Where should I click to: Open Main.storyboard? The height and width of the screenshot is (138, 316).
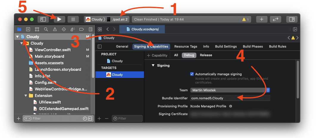pyautogui.click(x=49, y=56)
